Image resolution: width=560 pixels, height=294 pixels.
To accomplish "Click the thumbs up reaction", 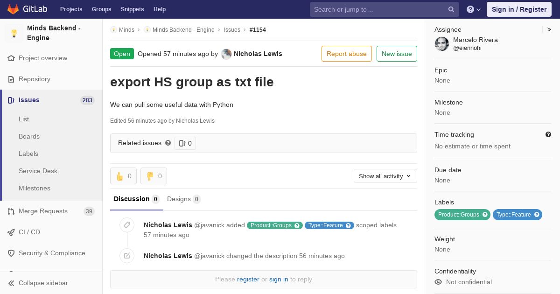I will [x=123, y=176].
